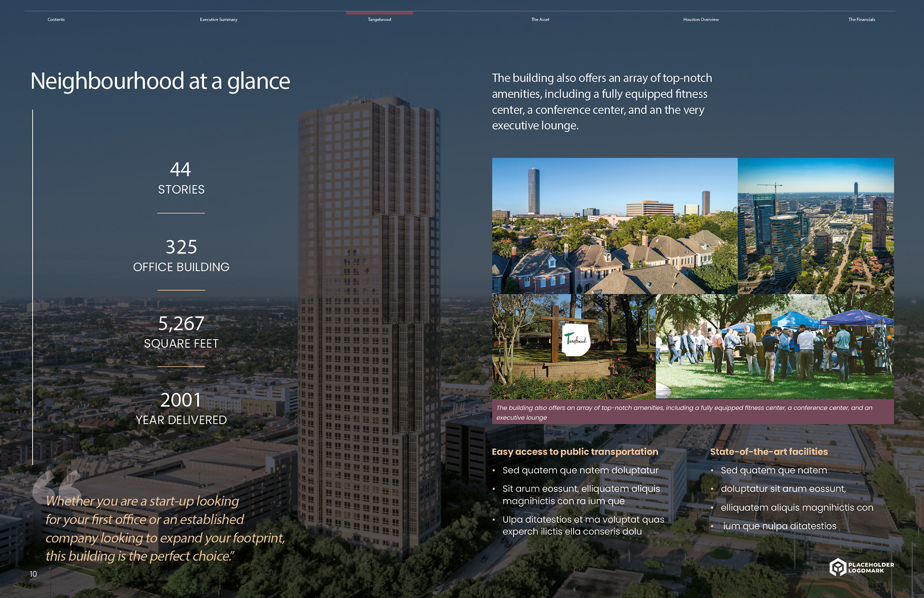Jump to the Houston Overview section
This screenshot has height=598, width=924.
pos(701,19)
